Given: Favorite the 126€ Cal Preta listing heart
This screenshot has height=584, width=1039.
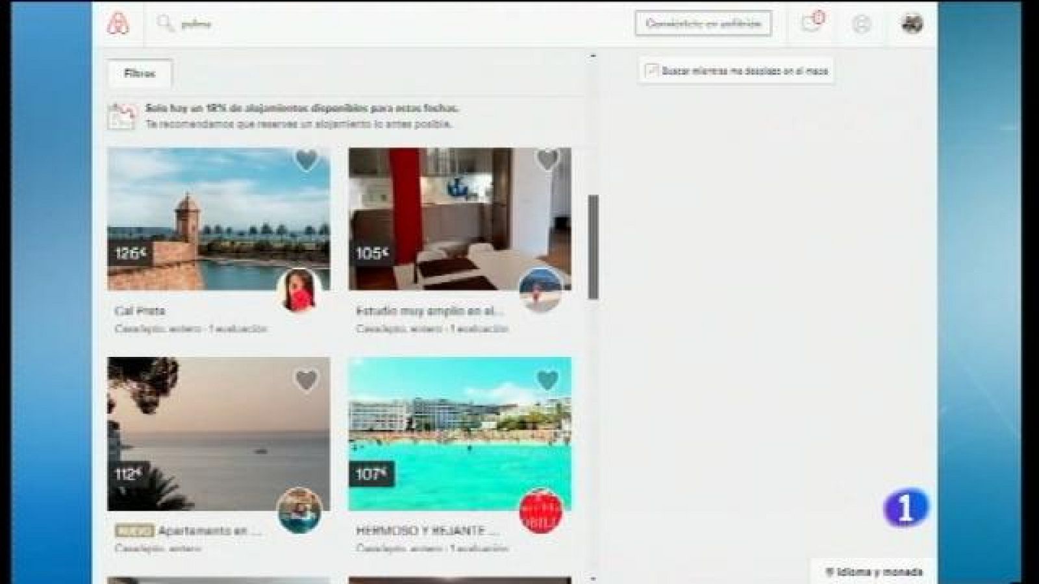Looking at the screenshot, I should point(307,160).
